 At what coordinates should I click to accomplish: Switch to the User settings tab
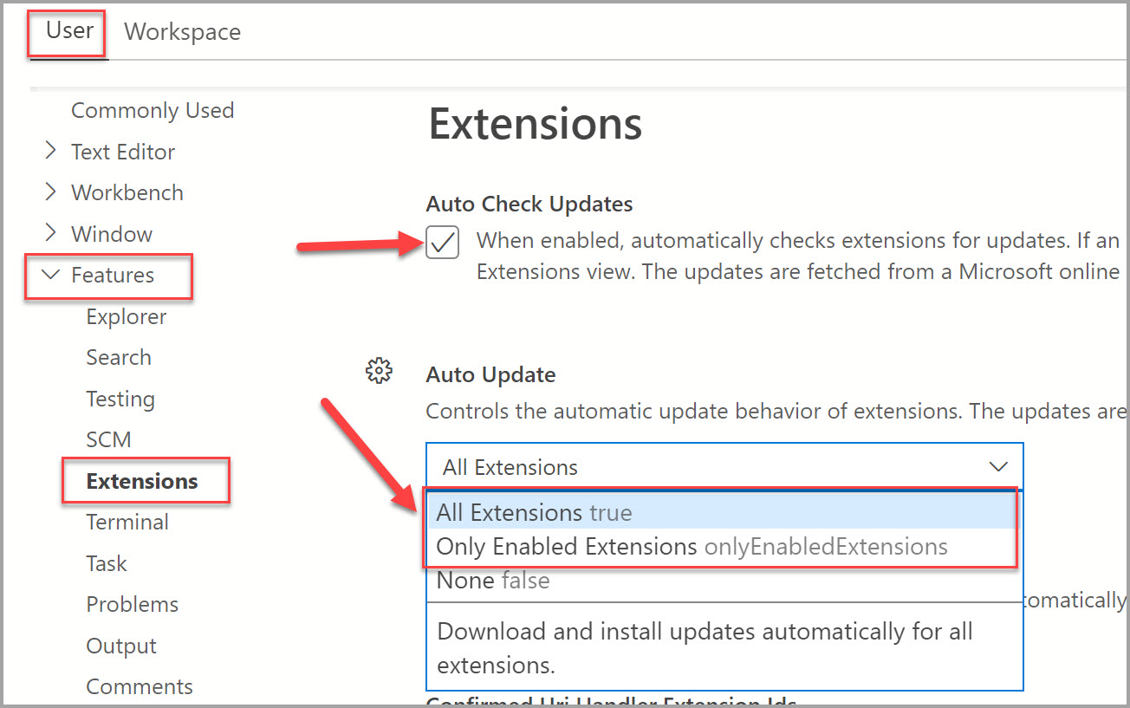(69, 30)
